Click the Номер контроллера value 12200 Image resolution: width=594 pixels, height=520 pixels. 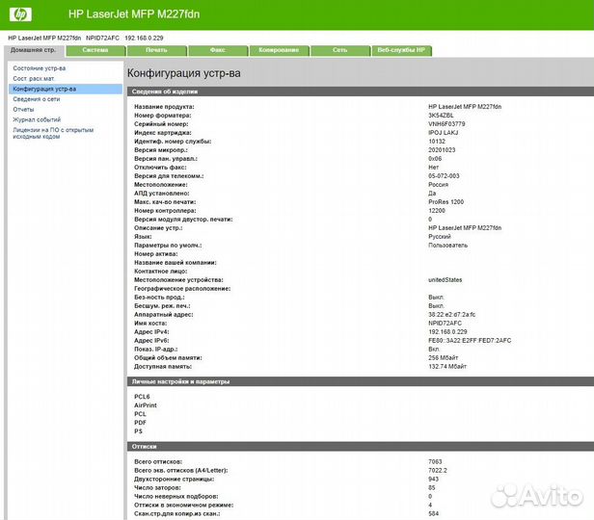437,211
